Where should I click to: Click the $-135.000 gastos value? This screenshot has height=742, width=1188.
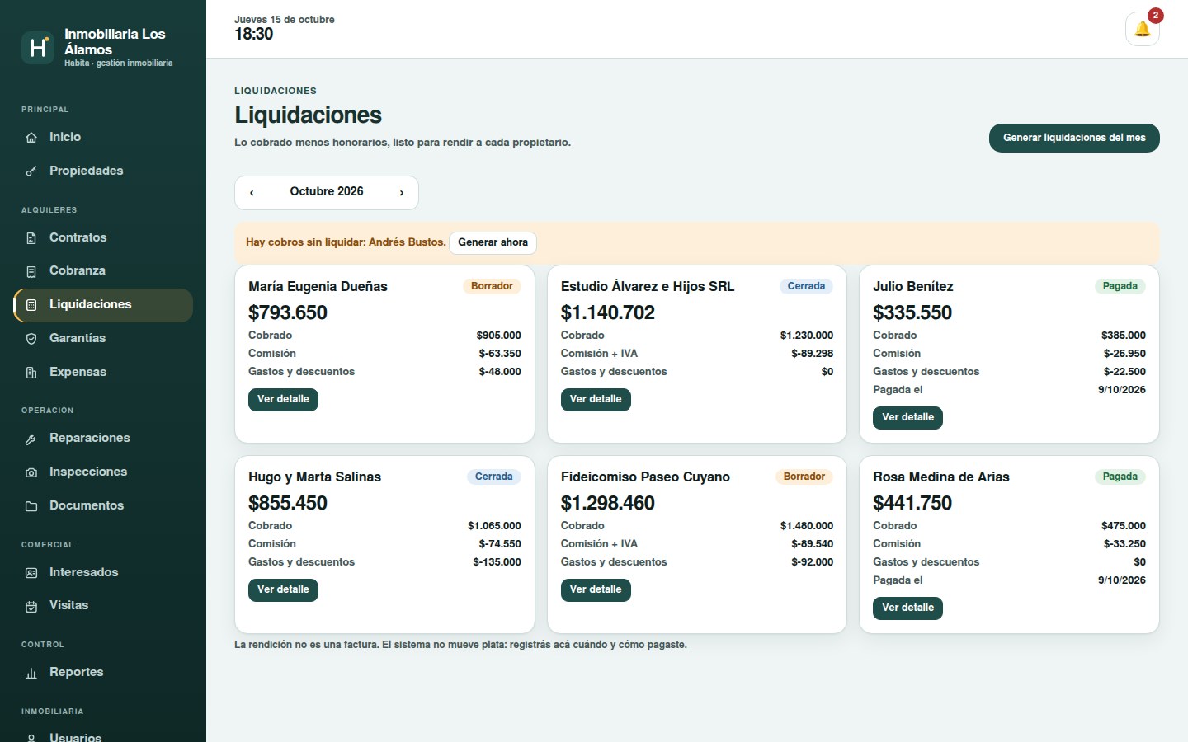(497, 562)
